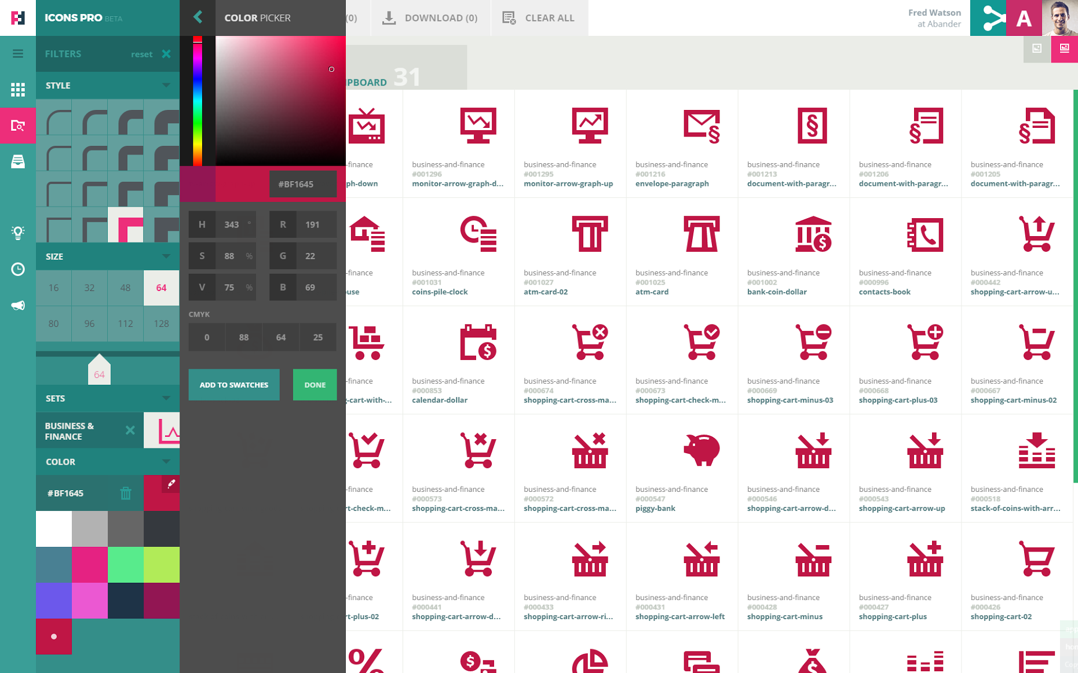
Task: Collapse the Color section
Action: pyautogui.click(x=166, y=462)
